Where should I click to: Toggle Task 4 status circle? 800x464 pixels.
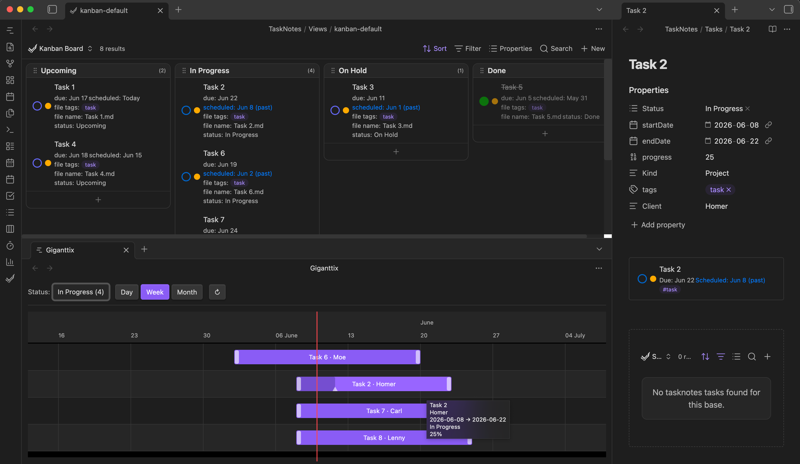click(x=37, y=163)
